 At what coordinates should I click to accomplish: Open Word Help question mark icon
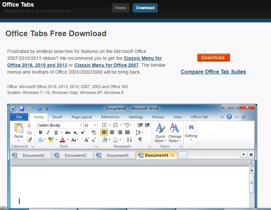point(229,117)
